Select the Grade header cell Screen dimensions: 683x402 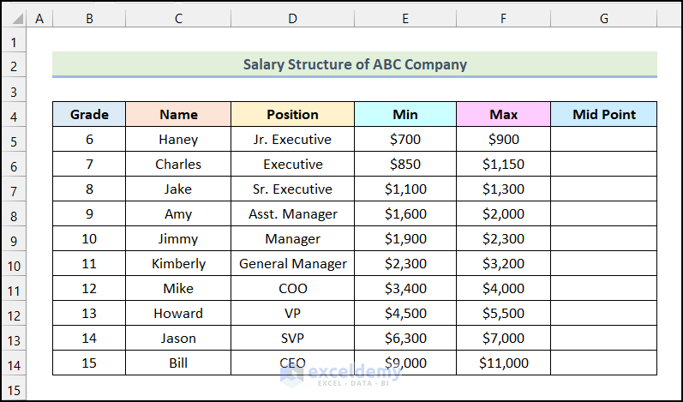click(89, 115)
